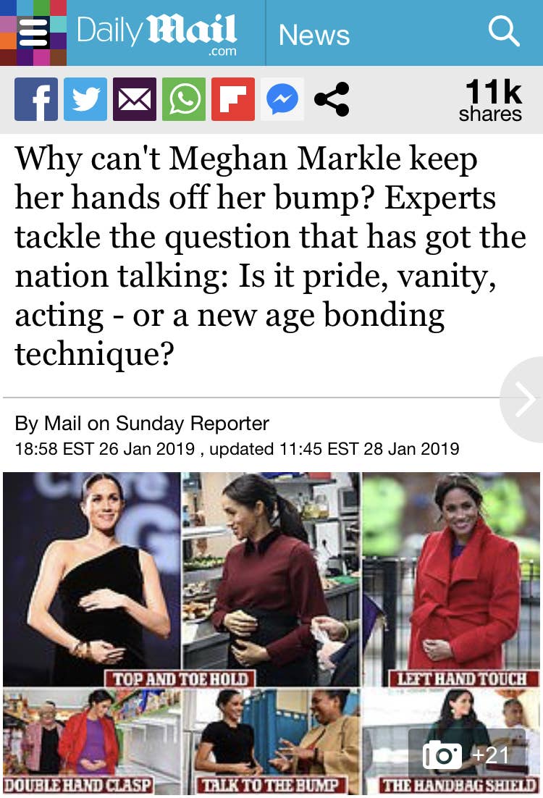The height and width of the screenshot is (798, 543).
Task: Open the burgundy shirt kitchen photo
Action: [x=270, y=579]
